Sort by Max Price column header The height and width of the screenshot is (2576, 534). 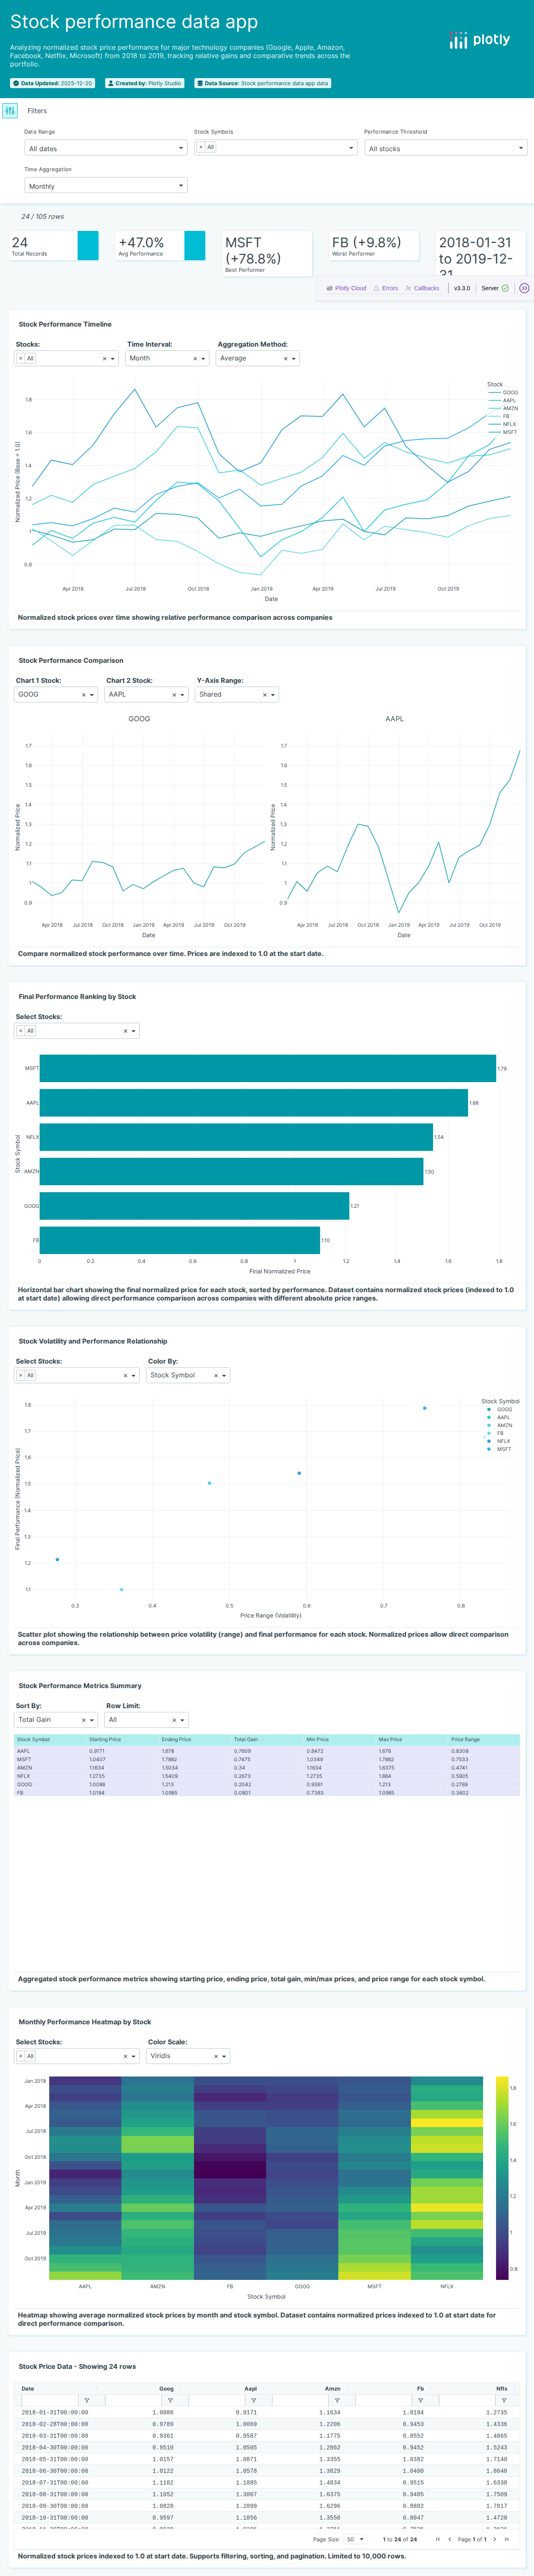click(x=411, y=1739)
